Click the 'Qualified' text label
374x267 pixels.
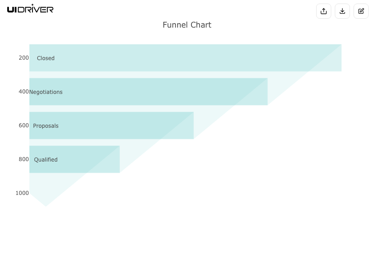tap(46, 160)
